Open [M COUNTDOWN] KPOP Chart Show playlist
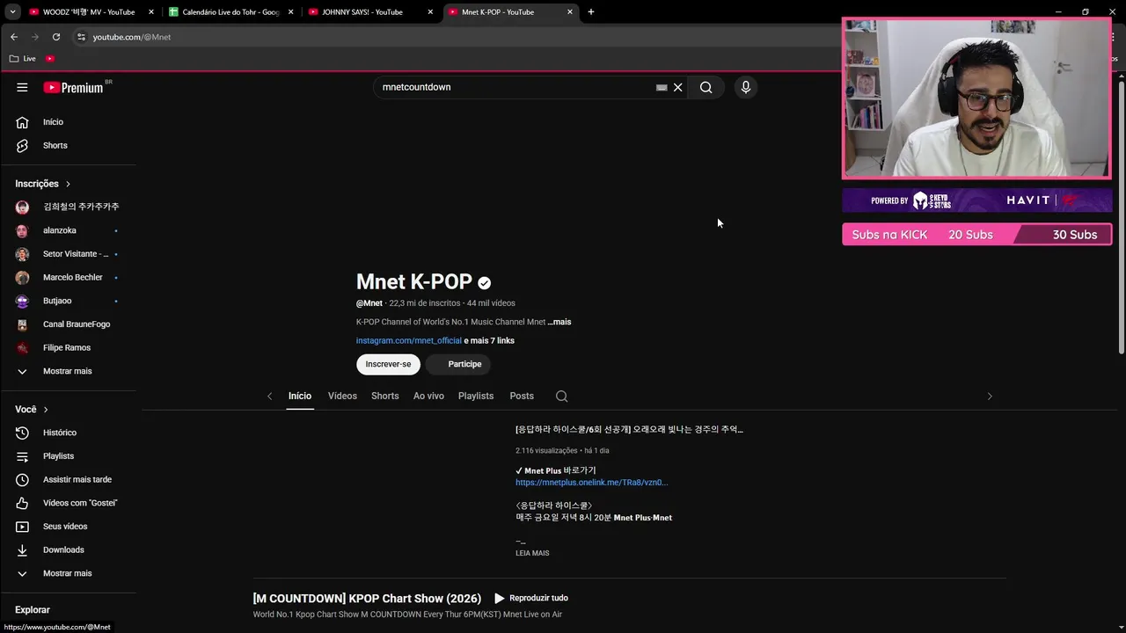The height and width of the screenshot is (633, 1126). tap(367, 599)
